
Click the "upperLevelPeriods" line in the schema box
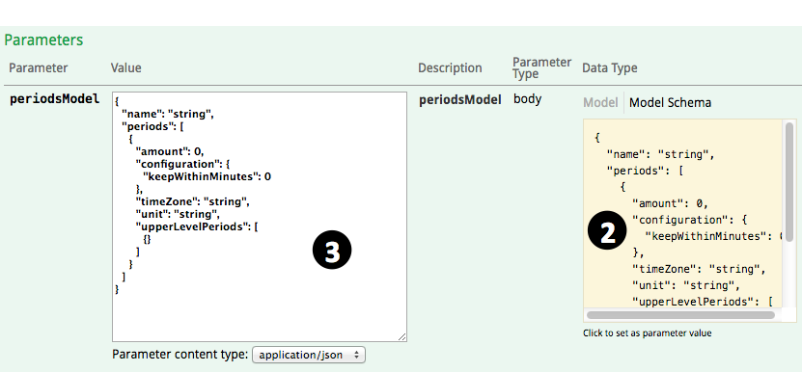pyautogui.click(x=703, y=302)
